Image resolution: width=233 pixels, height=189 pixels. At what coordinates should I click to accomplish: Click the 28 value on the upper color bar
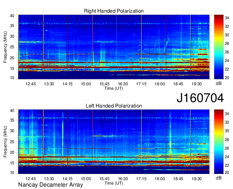pos(227,43)
